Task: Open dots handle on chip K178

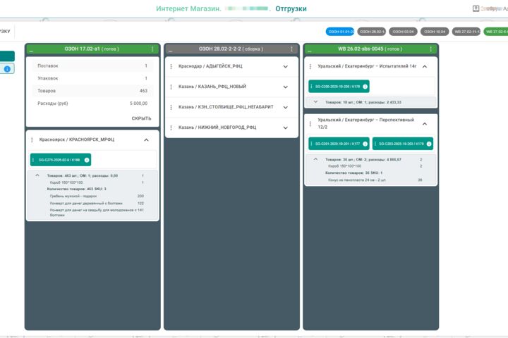Action: tap(312, 87)
